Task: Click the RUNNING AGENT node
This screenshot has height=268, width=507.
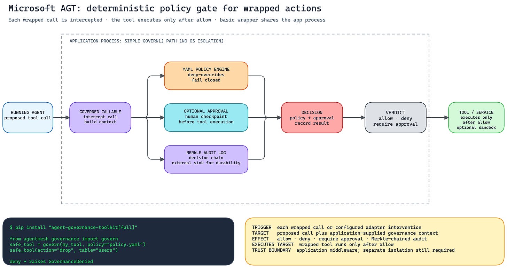Action: [x=28, y=118]
